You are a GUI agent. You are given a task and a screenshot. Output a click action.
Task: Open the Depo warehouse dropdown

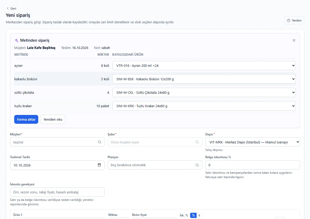point(253,142)
